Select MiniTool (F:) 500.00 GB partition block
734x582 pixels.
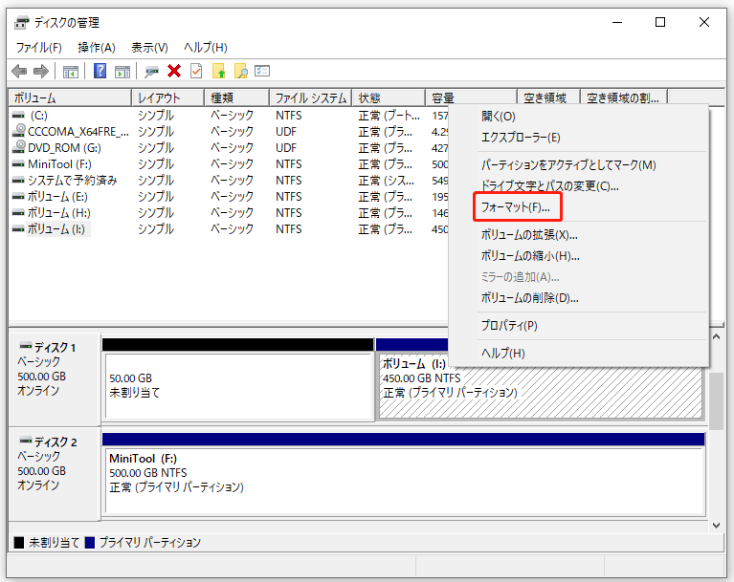[x=404, y=474]
